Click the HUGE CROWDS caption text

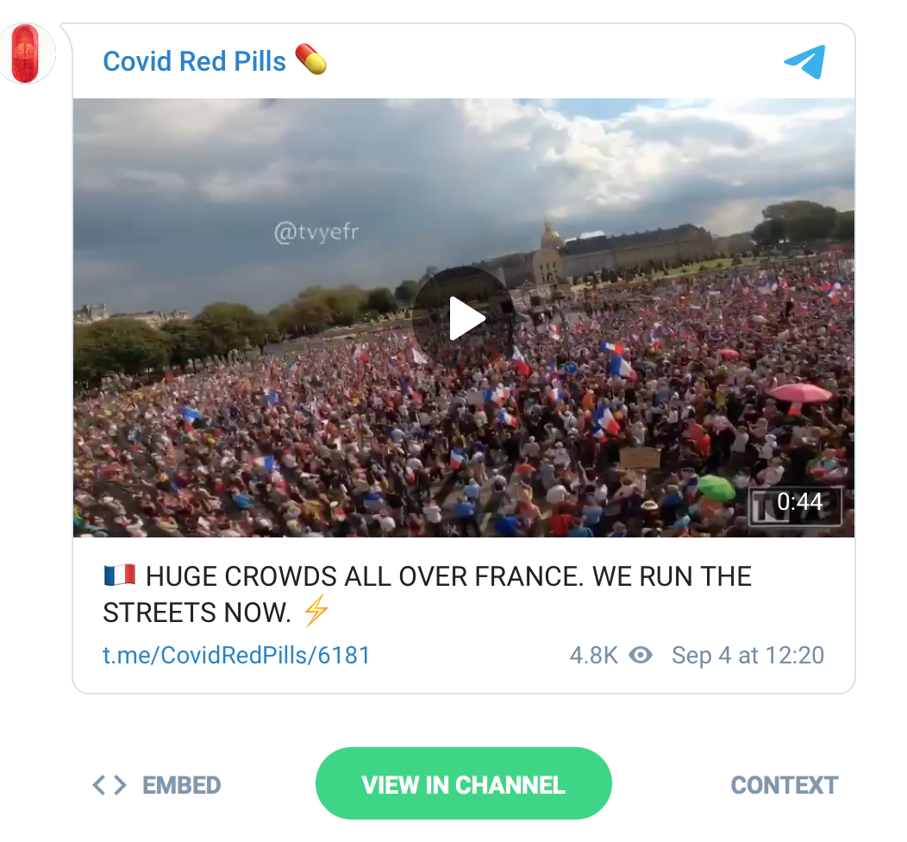428,594
